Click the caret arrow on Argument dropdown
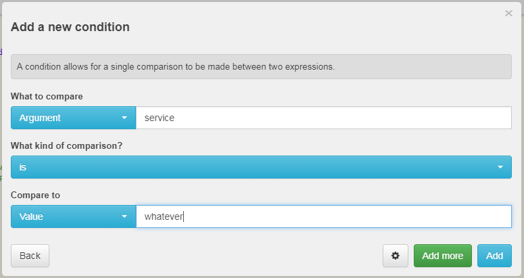 (124, 118)
